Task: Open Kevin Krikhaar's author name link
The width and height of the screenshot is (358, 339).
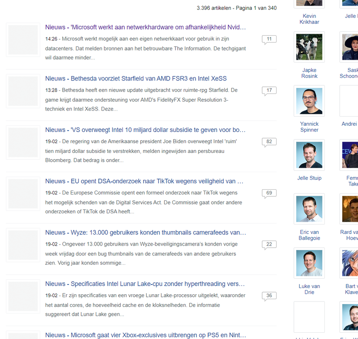Action: coord(309,19)
